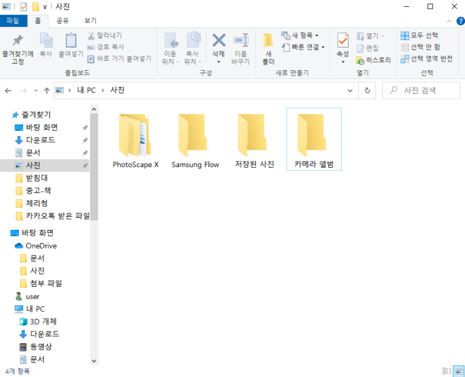465x377 pixels.
Task: Create a 새 폴더 new folder
Action: pos(268,49)
